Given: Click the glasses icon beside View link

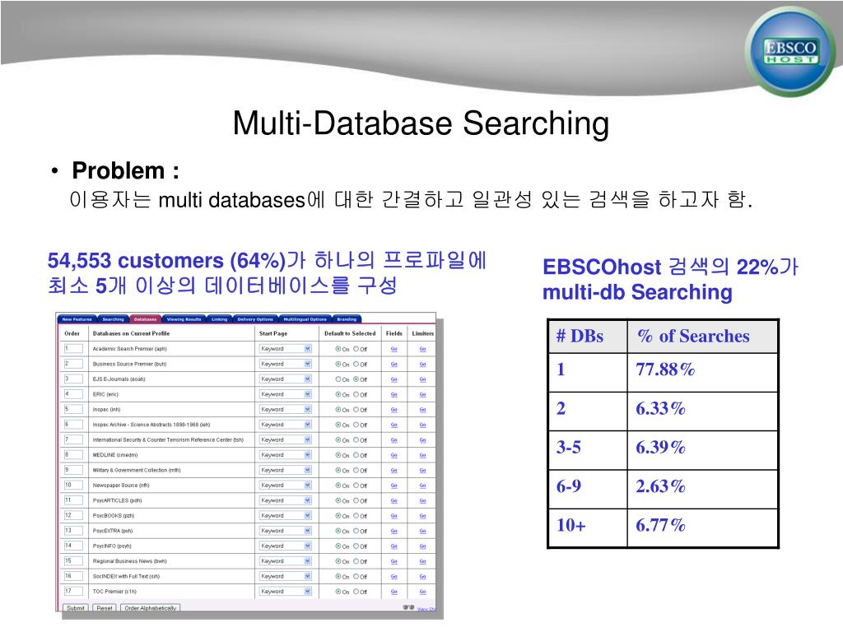Looking at the screenshot, I should [x=408, y=607].
